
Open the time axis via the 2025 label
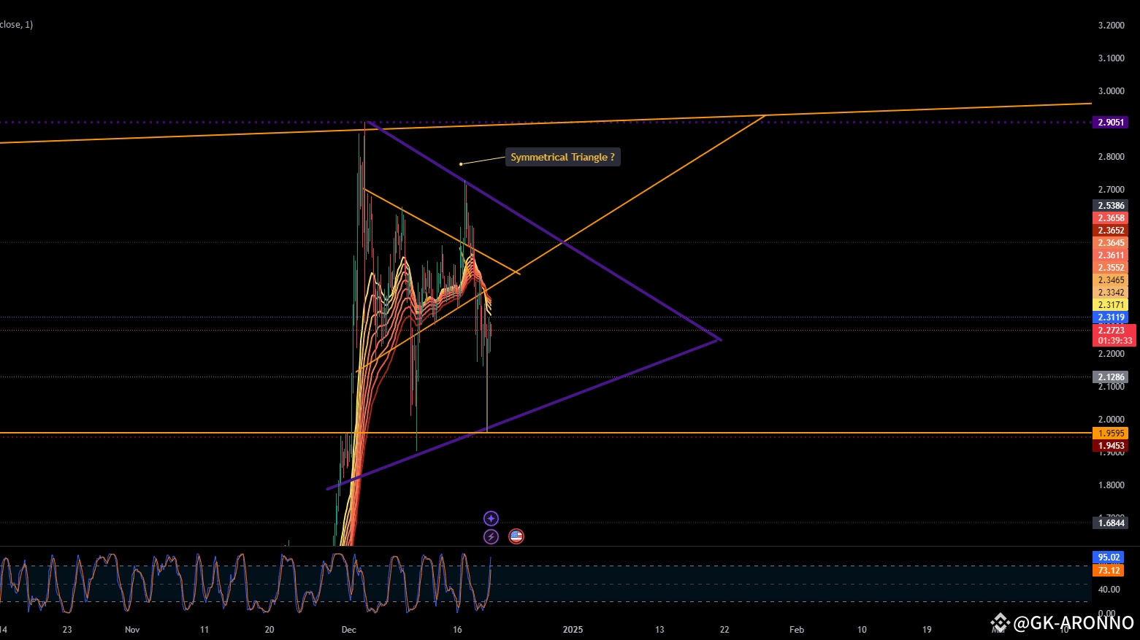[x=573, y=629]
